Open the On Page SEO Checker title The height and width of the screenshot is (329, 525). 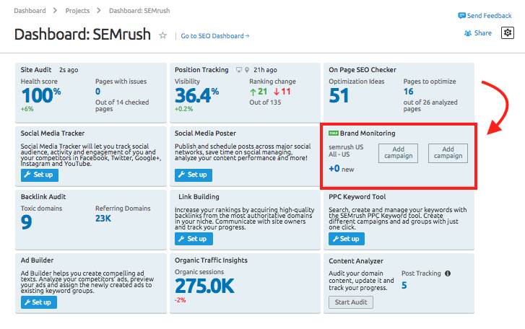363,70
